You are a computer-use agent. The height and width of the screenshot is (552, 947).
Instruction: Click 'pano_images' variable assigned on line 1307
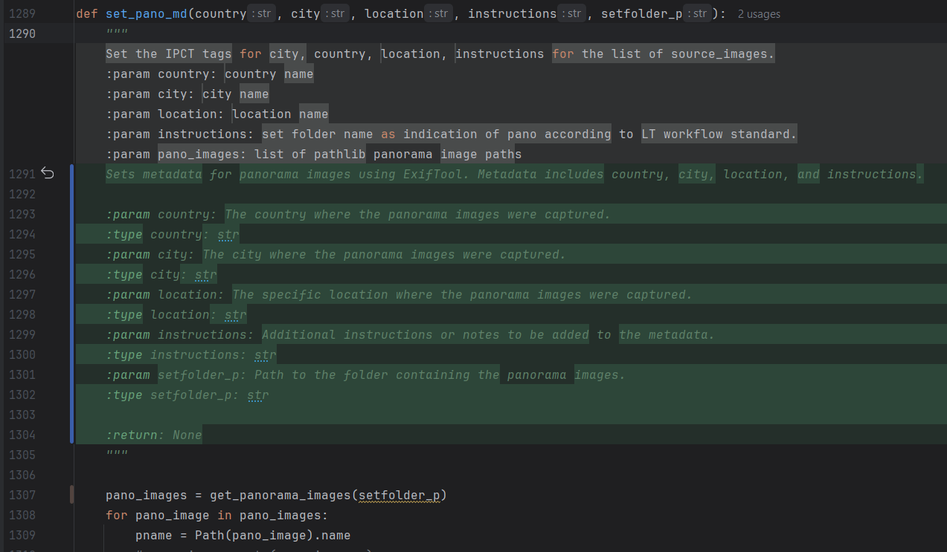point(147,496)
